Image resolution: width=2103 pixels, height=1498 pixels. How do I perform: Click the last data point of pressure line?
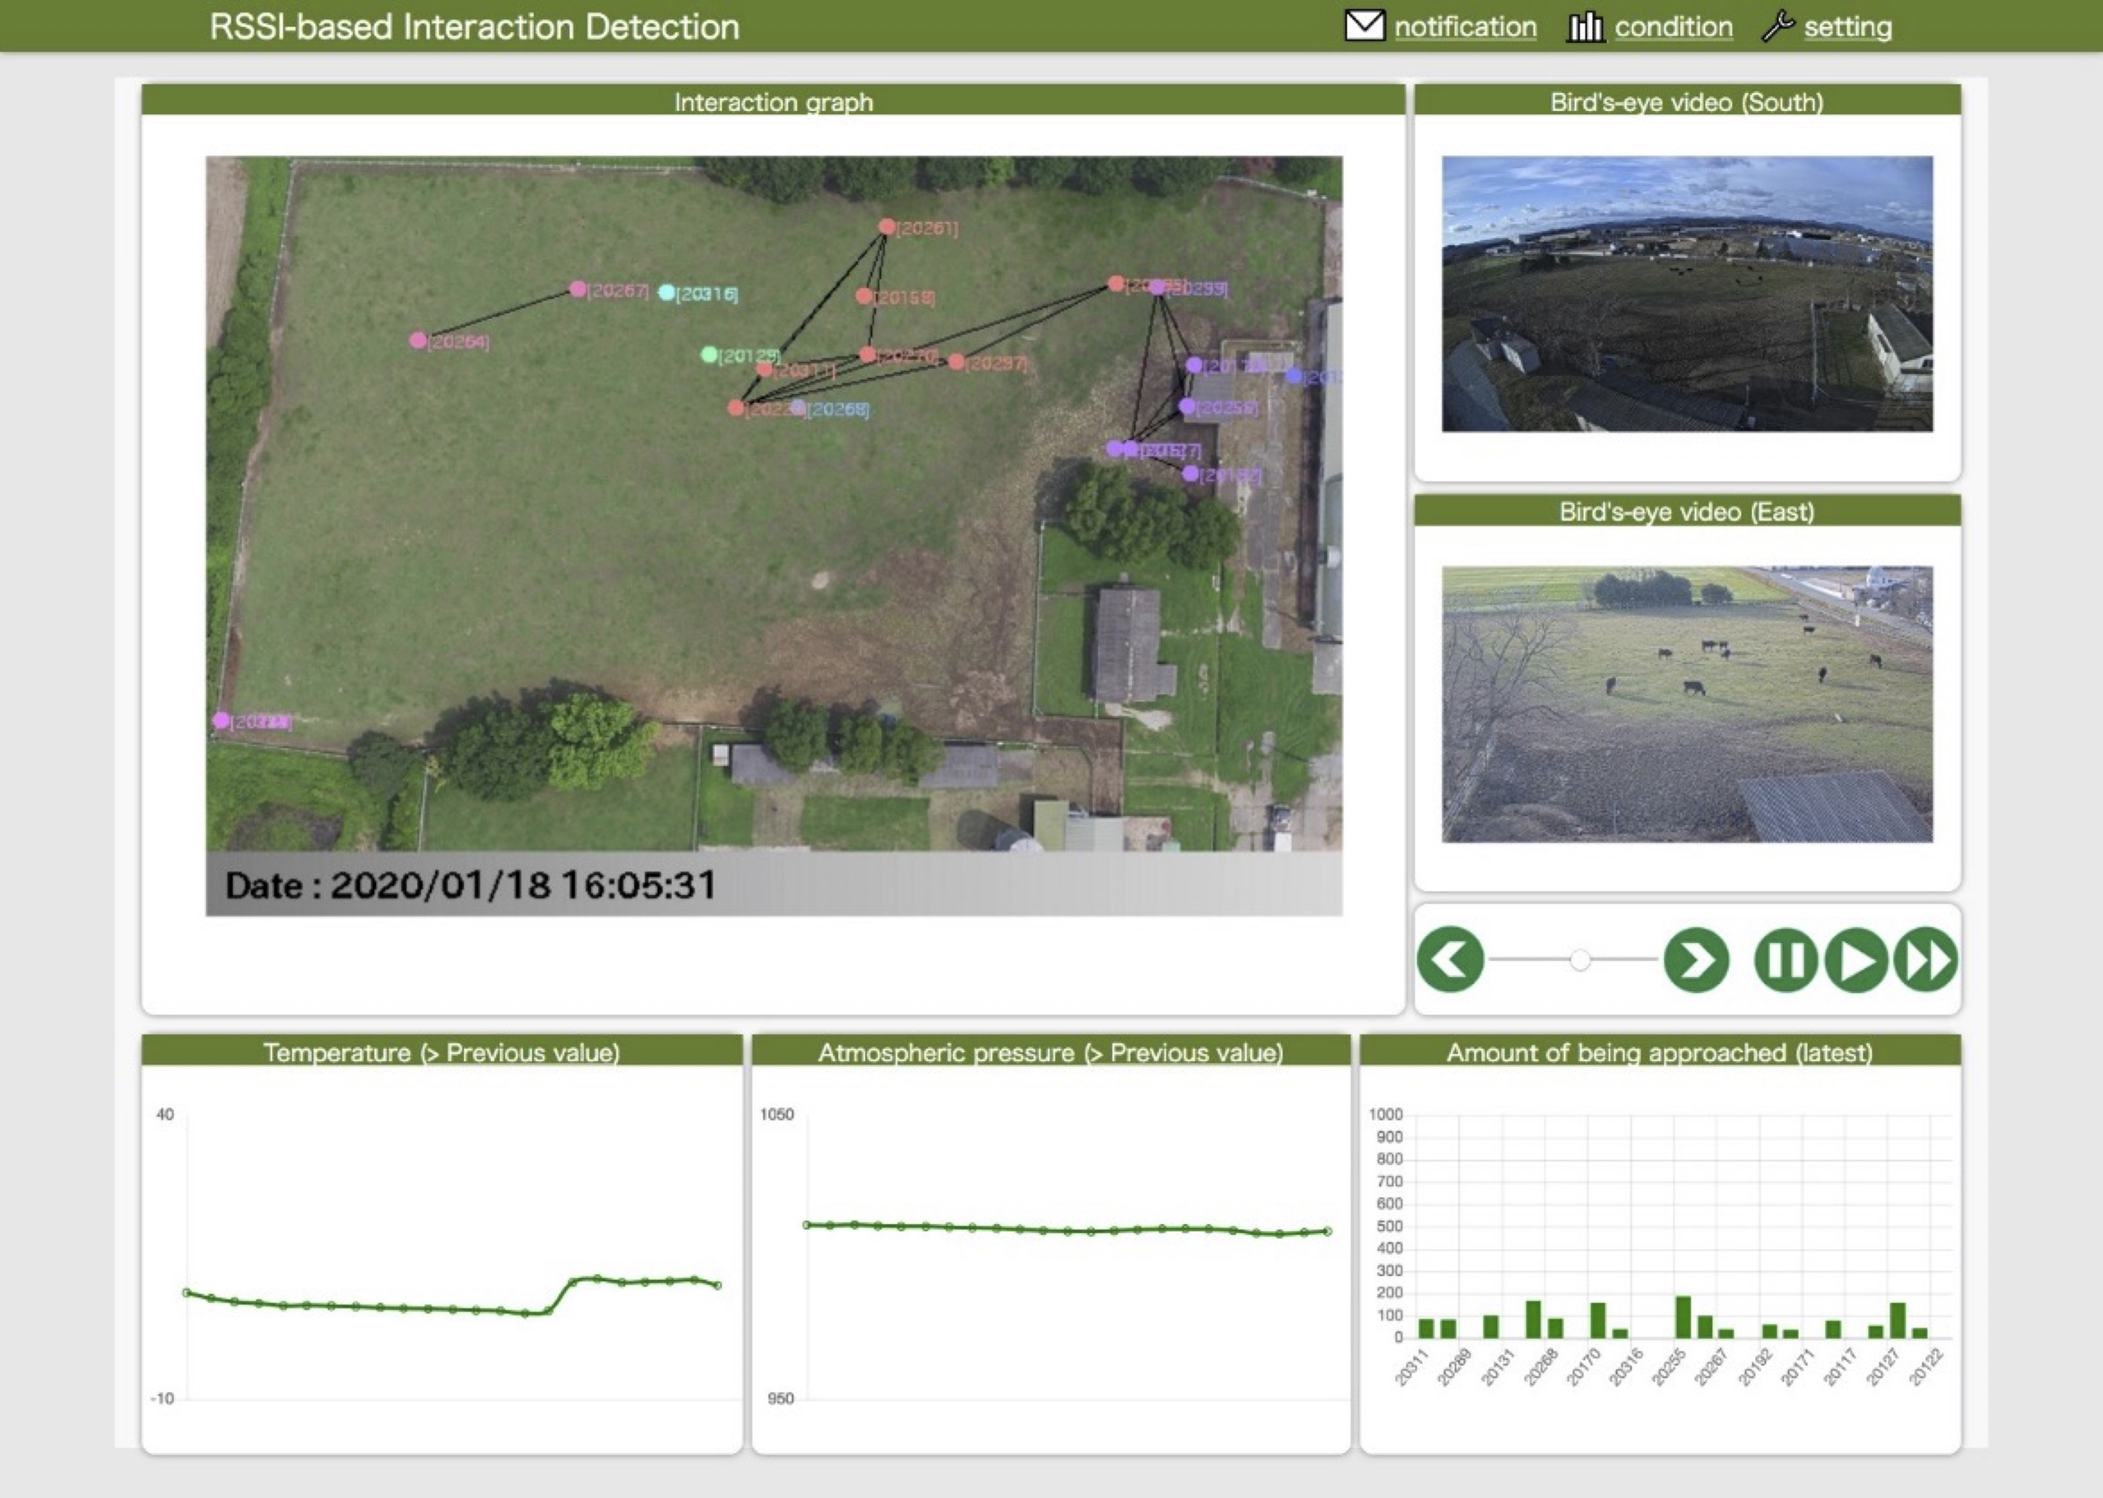coord(1328,1231)
